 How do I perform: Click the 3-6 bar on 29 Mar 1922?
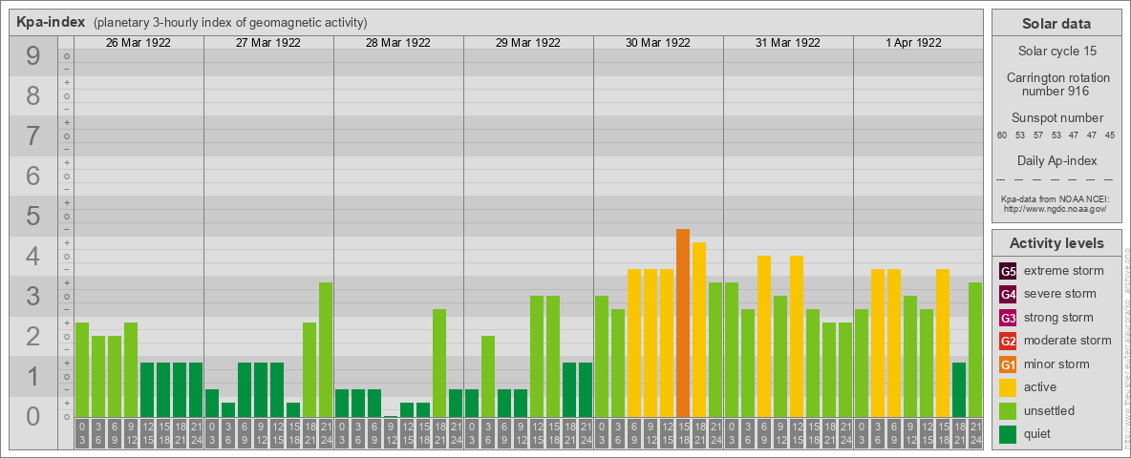tap(488, 377)
